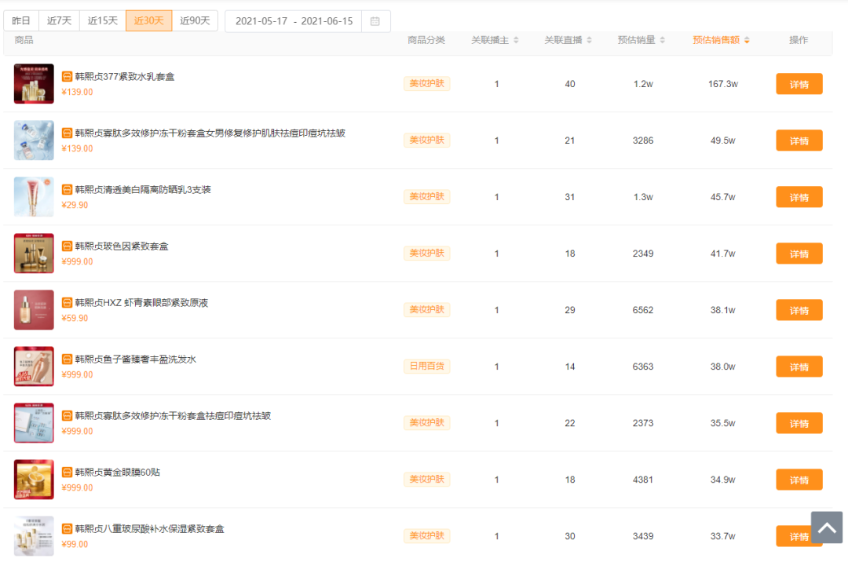Open product link 韩熙贞玻色因紧致套盒
The height and width of the screenshot is (562, 848).
pyautogui.click(x=122, y=246)
